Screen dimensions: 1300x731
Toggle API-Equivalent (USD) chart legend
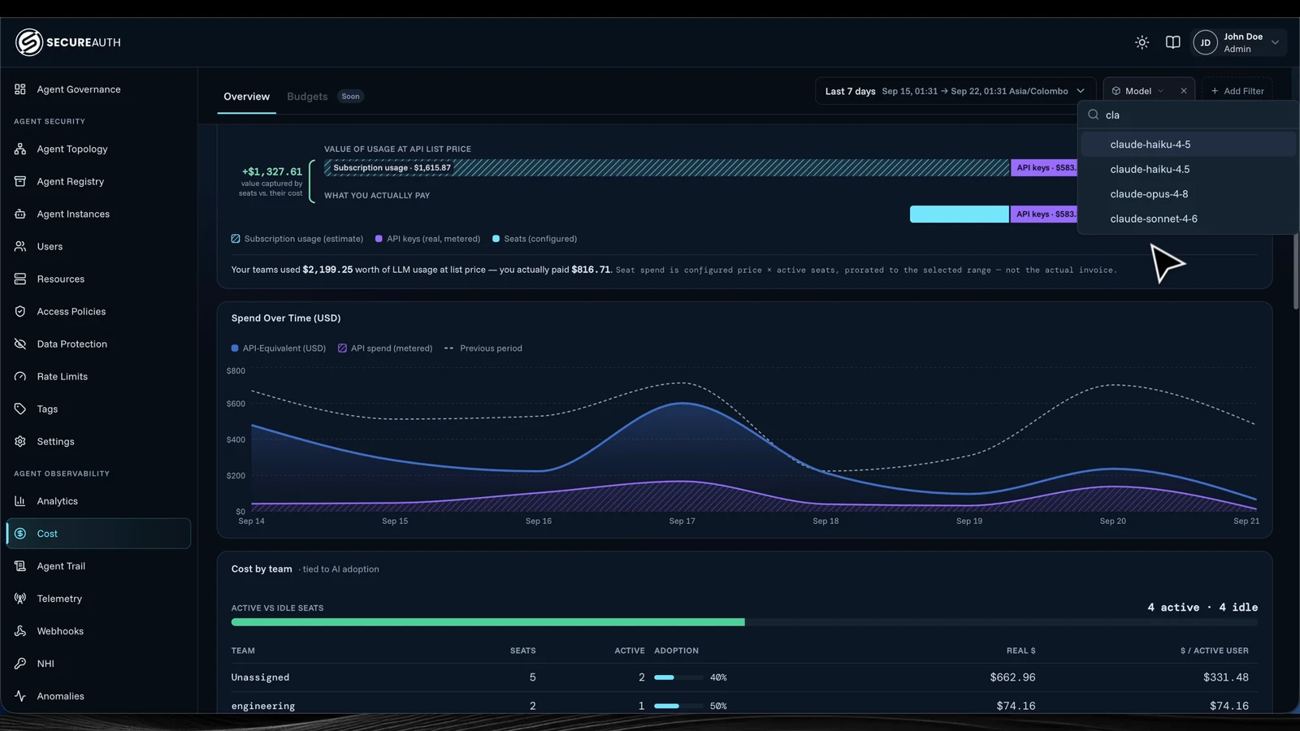(x=279, y=348)
